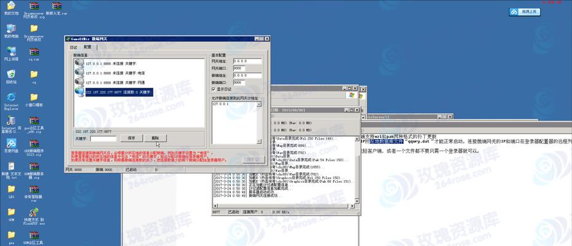This screenshot has height=246, width=572.
Task: Click the 微端地址 field showing 0.0.0.0
Action: (247, 76)
